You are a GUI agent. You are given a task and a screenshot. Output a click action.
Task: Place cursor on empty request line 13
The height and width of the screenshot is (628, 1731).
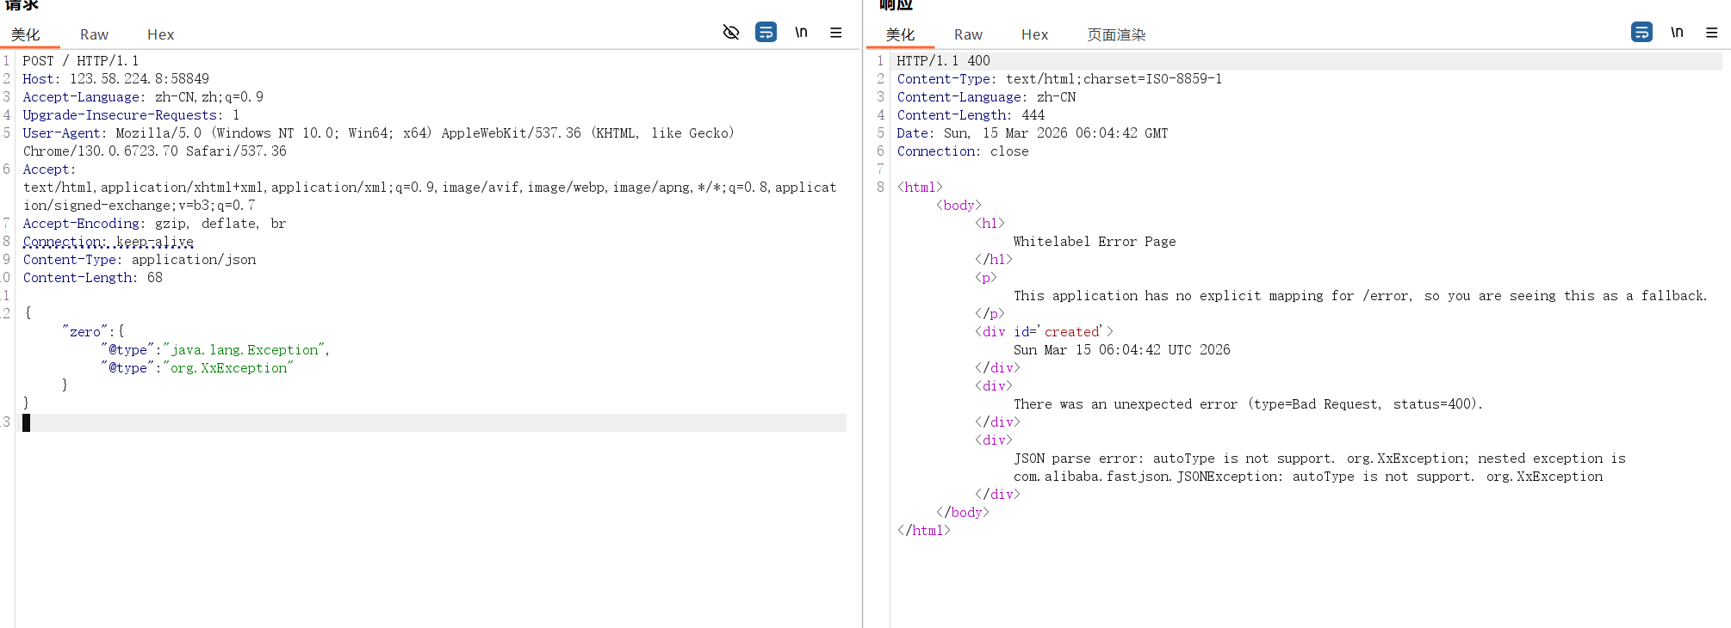[x=431, y=422]
